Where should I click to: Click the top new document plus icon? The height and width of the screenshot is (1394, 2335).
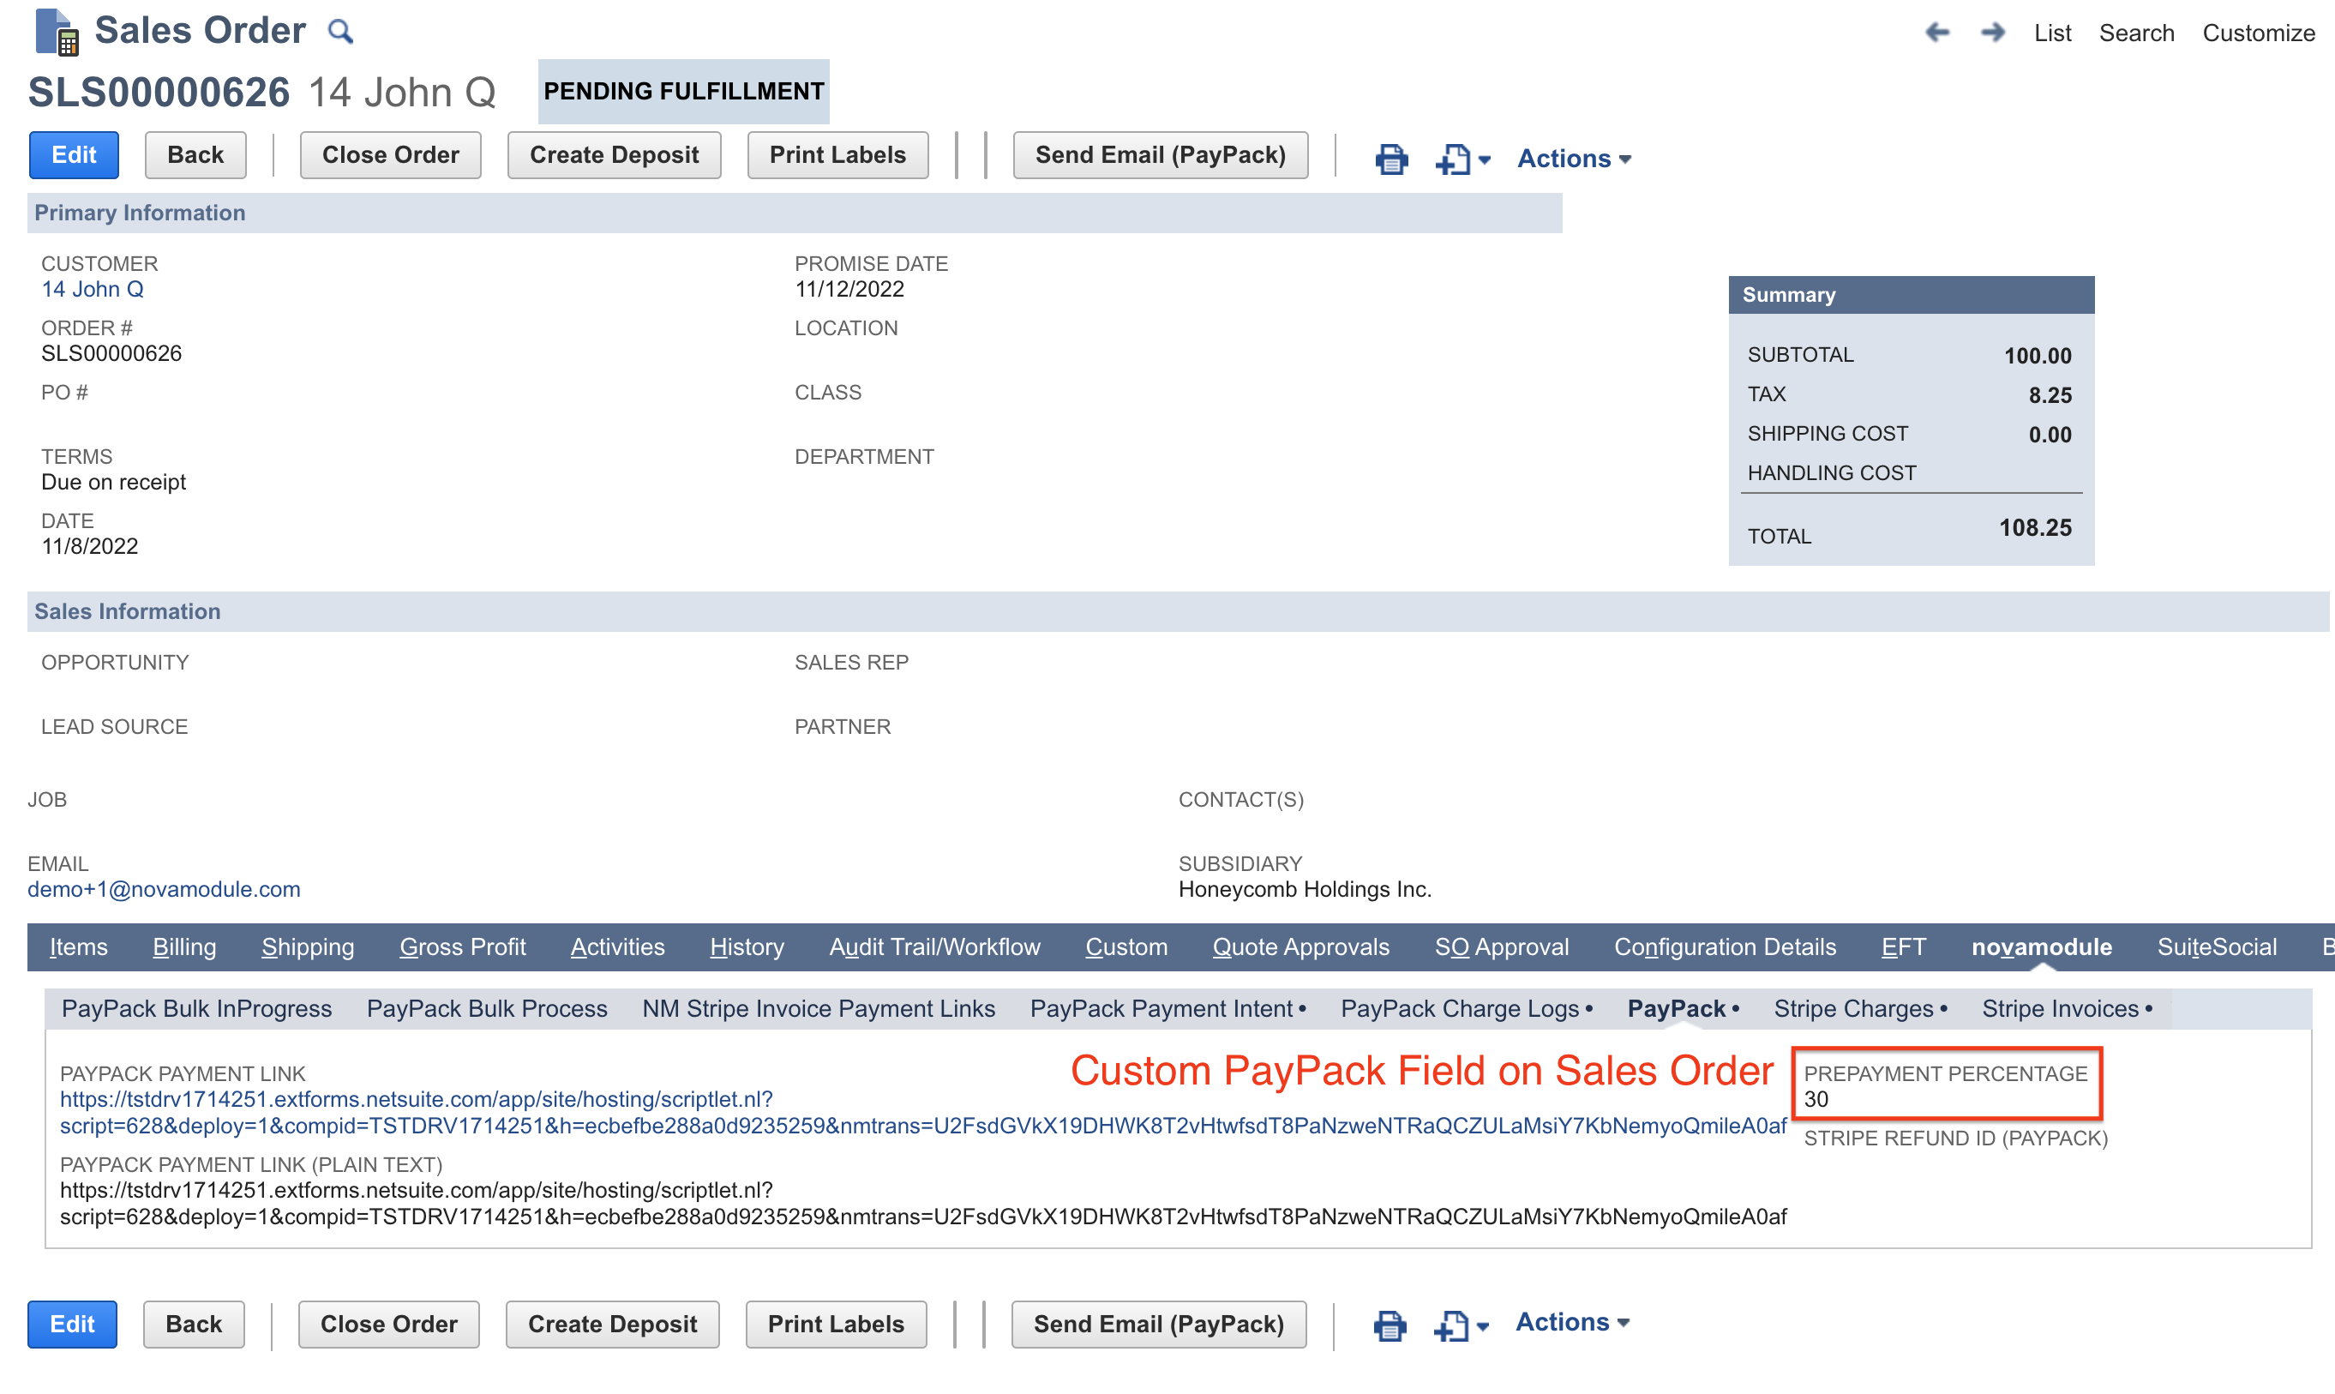[1453, 159]
